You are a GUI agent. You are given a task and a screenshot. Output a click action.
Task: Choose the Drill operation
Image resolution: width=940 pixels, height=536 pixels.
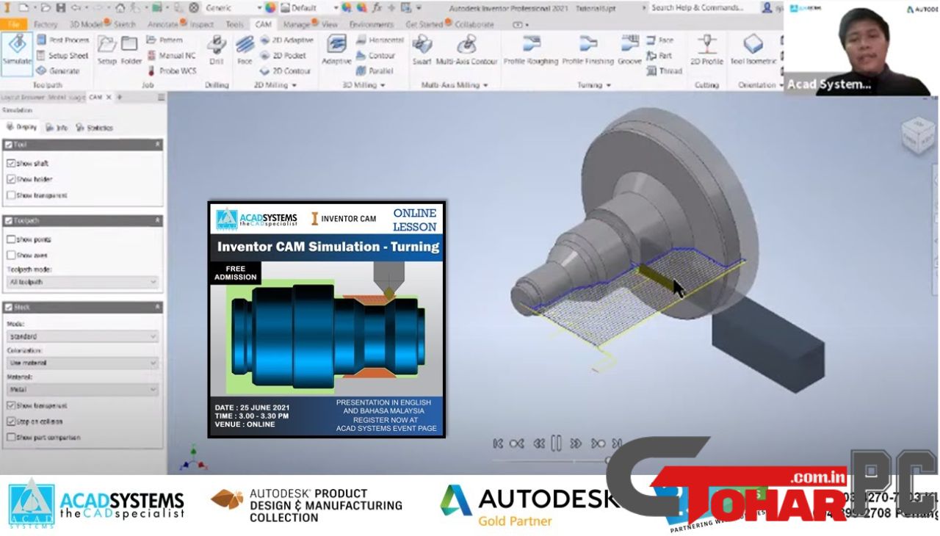216,51
